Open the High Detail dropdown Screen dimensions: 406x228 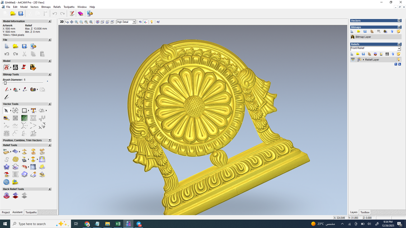tap(134, 22)
